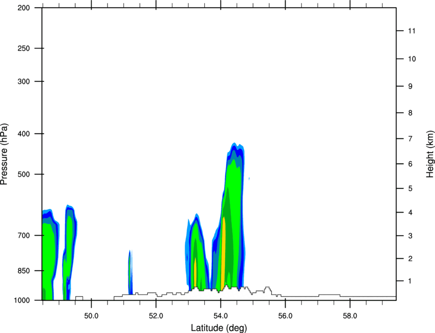Click the 8 km height label
Screen dimensions: 435x333
click(x=410, y=113)
